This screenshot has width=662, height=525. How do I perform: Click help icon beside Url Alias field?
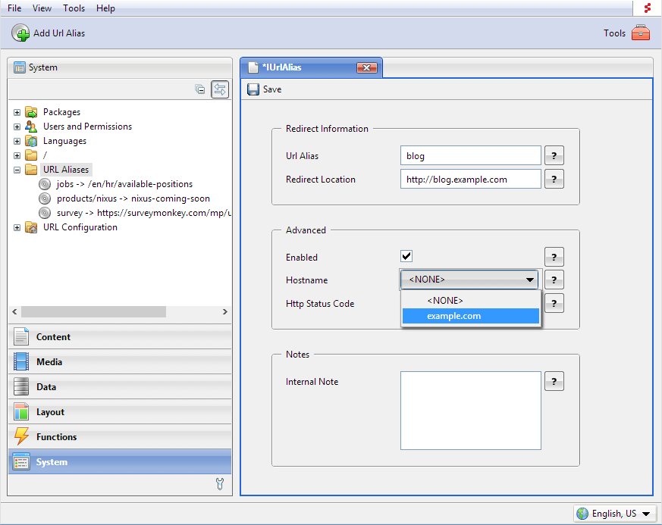[x=554, y=156]
